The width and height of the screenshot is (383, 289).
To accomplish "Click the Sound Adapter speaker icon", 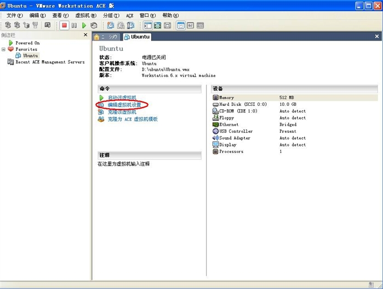I will coord(215,138).
